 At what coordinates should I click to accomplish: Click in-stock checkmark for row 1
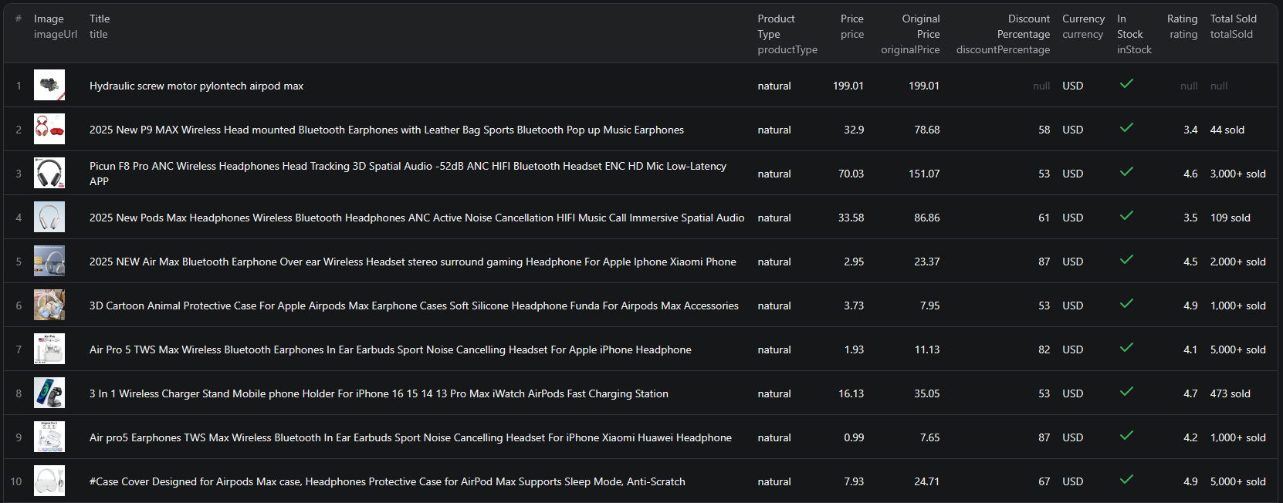1126,84
